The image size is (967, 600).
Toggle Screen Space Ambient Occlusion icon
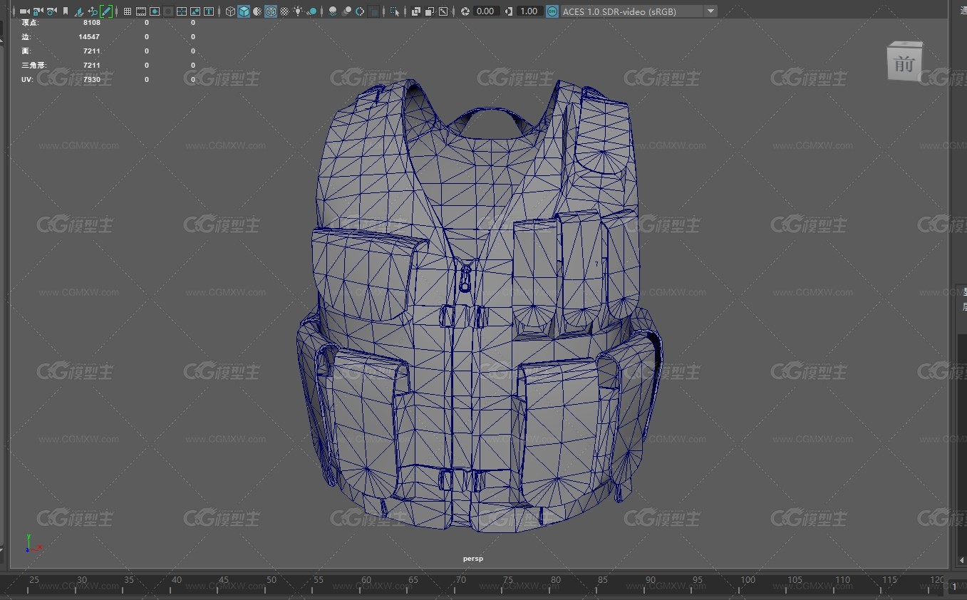(332, 11)
